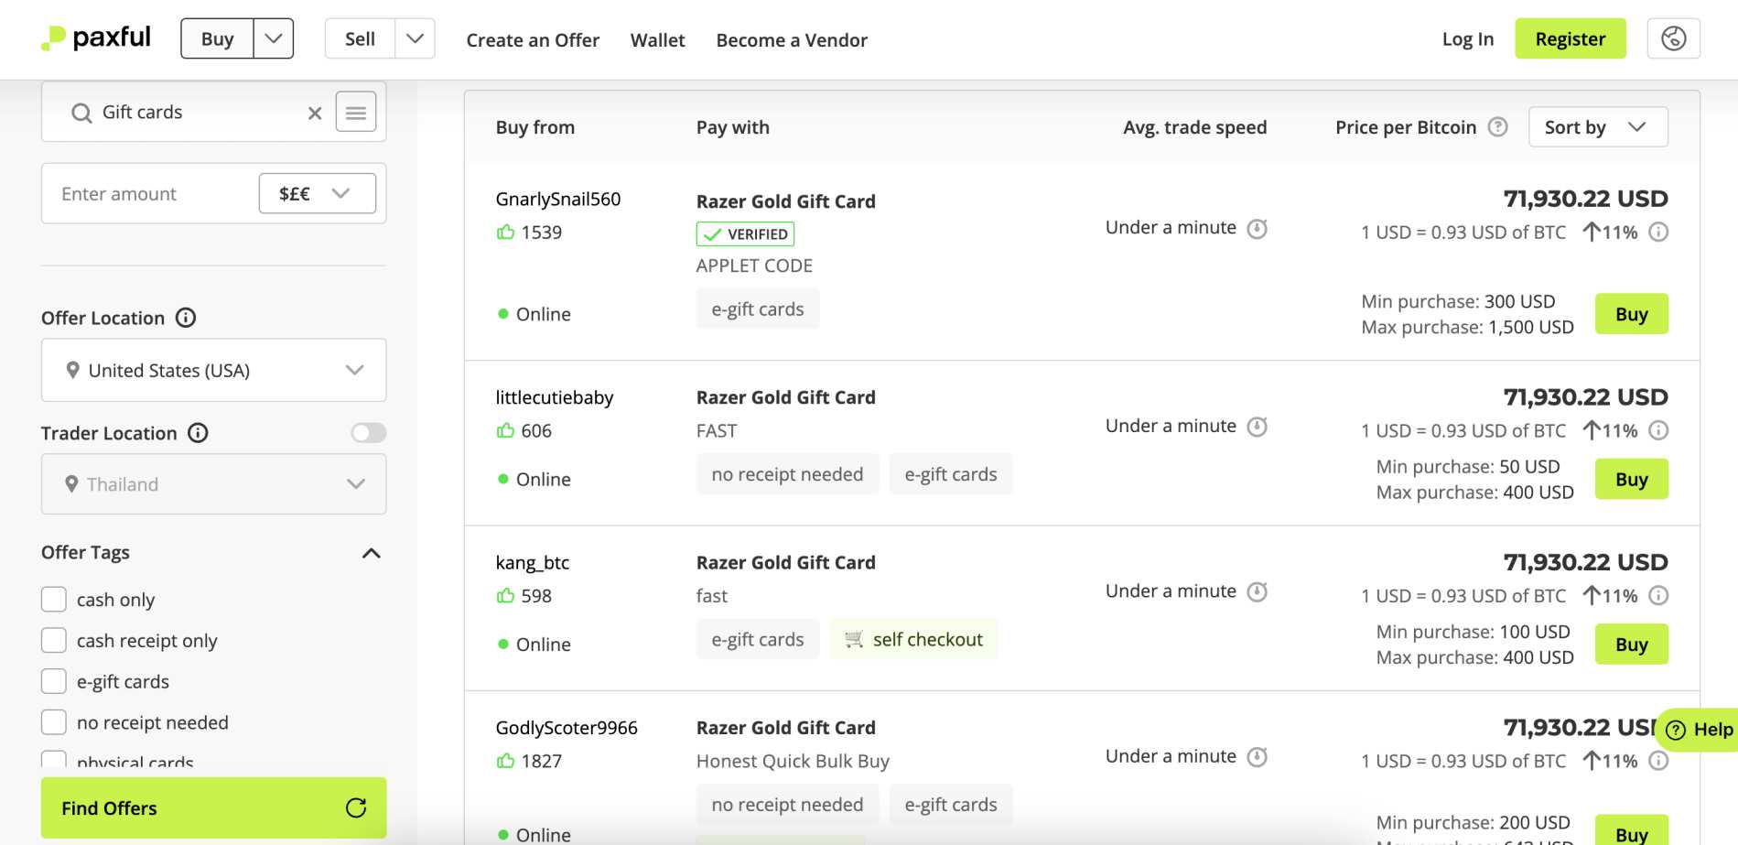This screenshot has height=845, width=1738.
Task: Click the Offer Location info icon
Action: click(x=186, y=318)
